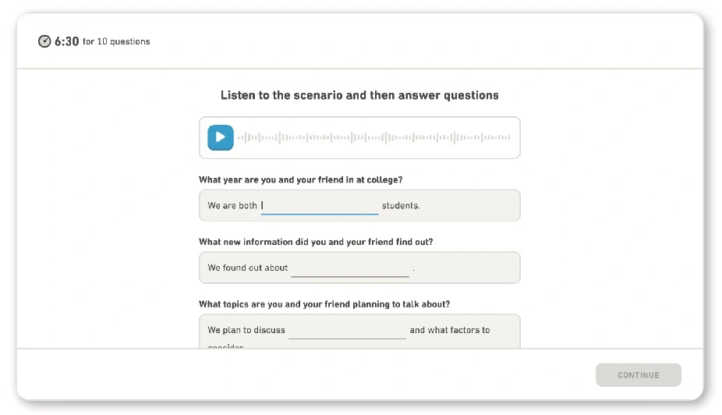Seek to middle of the audio waveform
722x415 pixels.
pos(374,137)
